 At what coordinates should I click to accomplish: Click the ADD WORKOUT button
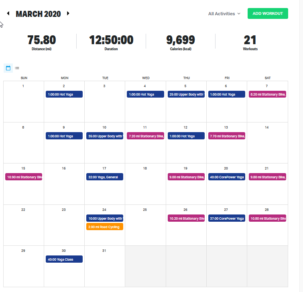click(x=268, y=14)
